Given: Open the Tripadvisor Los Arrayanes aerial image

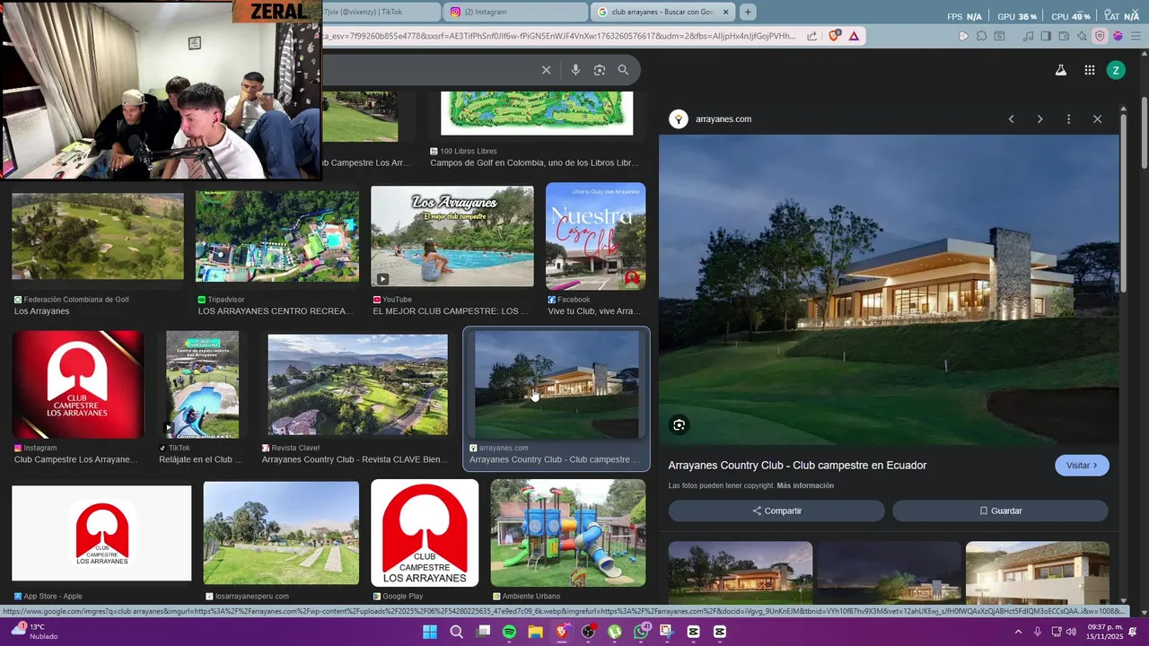Looking at the screenshot, I should (277, 236).
